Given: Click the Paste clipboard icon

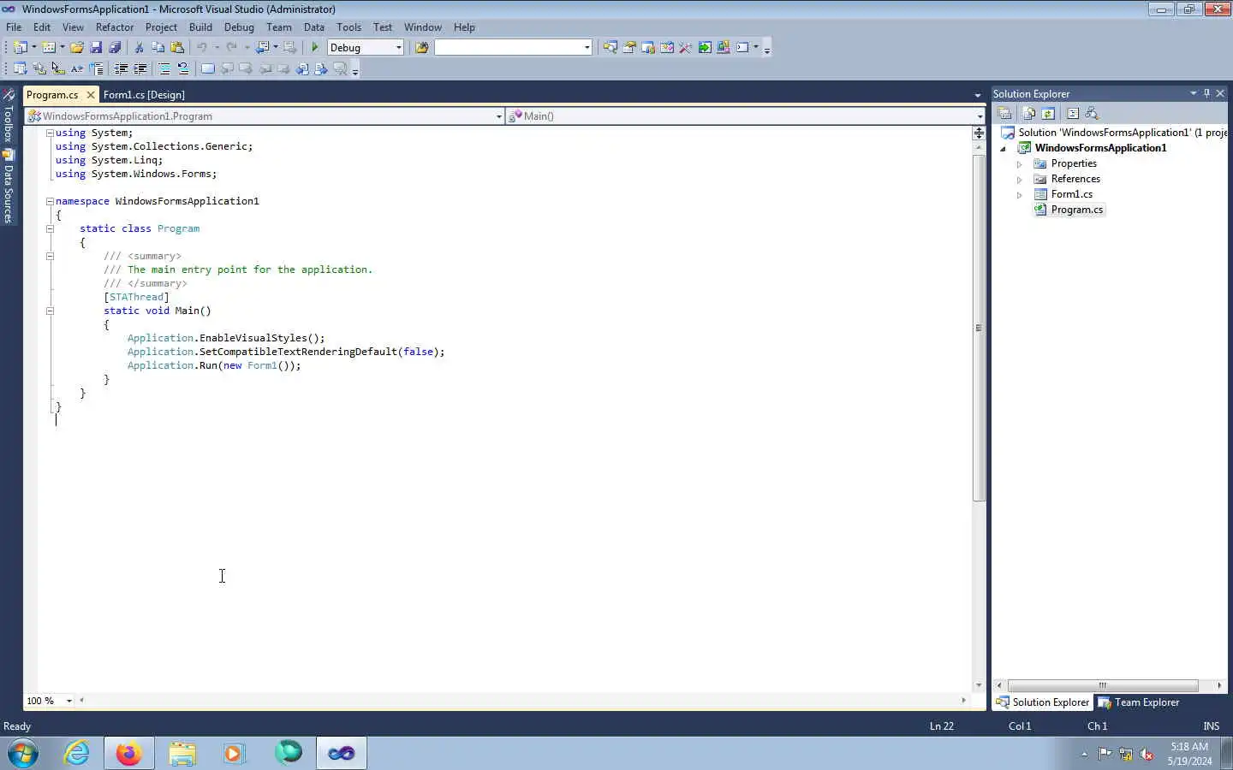Looking at the screenshot, I should click(x=177, y=48).
